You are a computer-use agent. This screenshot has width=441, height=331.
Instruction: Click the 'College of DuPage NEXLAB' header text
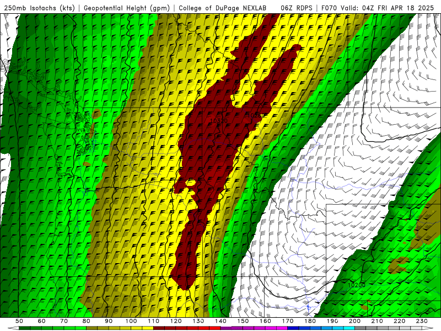pyautogui.click(x=222, y=8)
